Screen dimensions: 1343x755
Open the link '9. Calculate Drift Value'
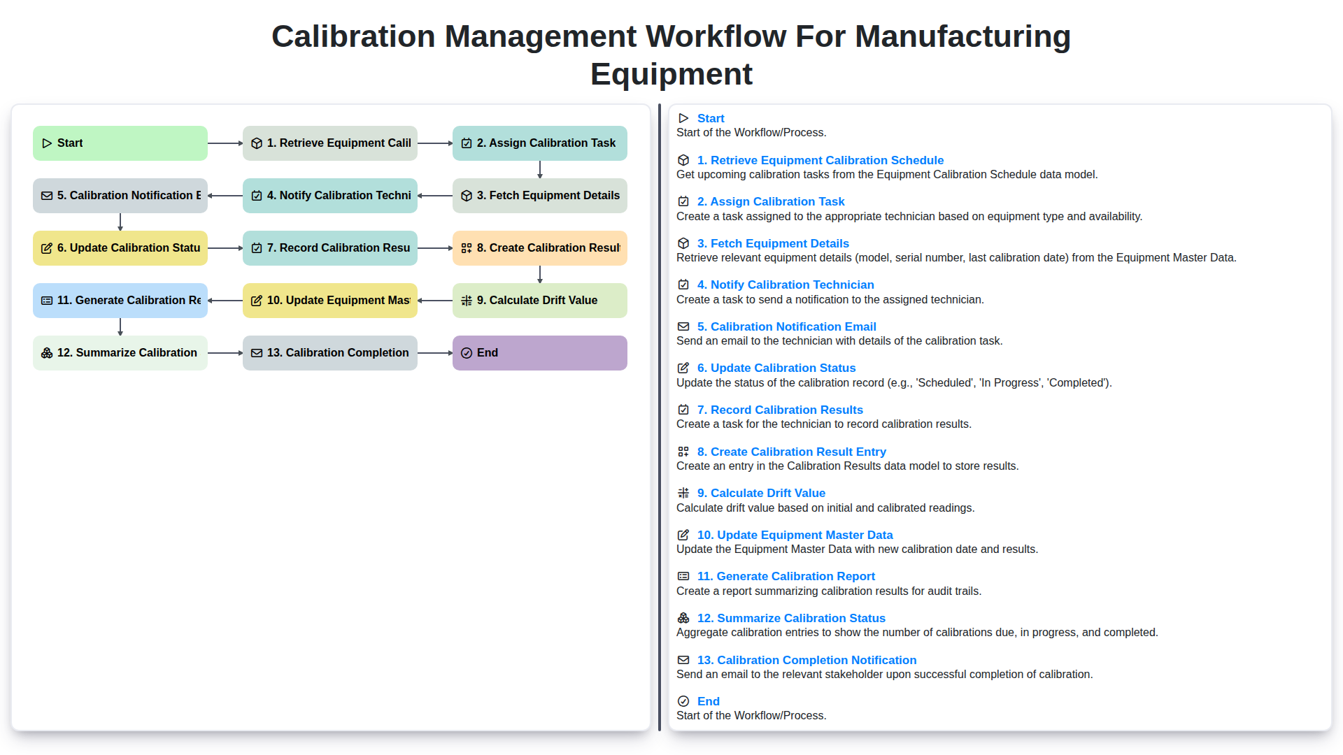(x=761, y=493)
